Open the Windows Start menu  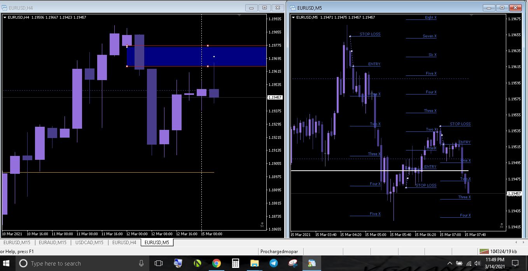(6, 263)
